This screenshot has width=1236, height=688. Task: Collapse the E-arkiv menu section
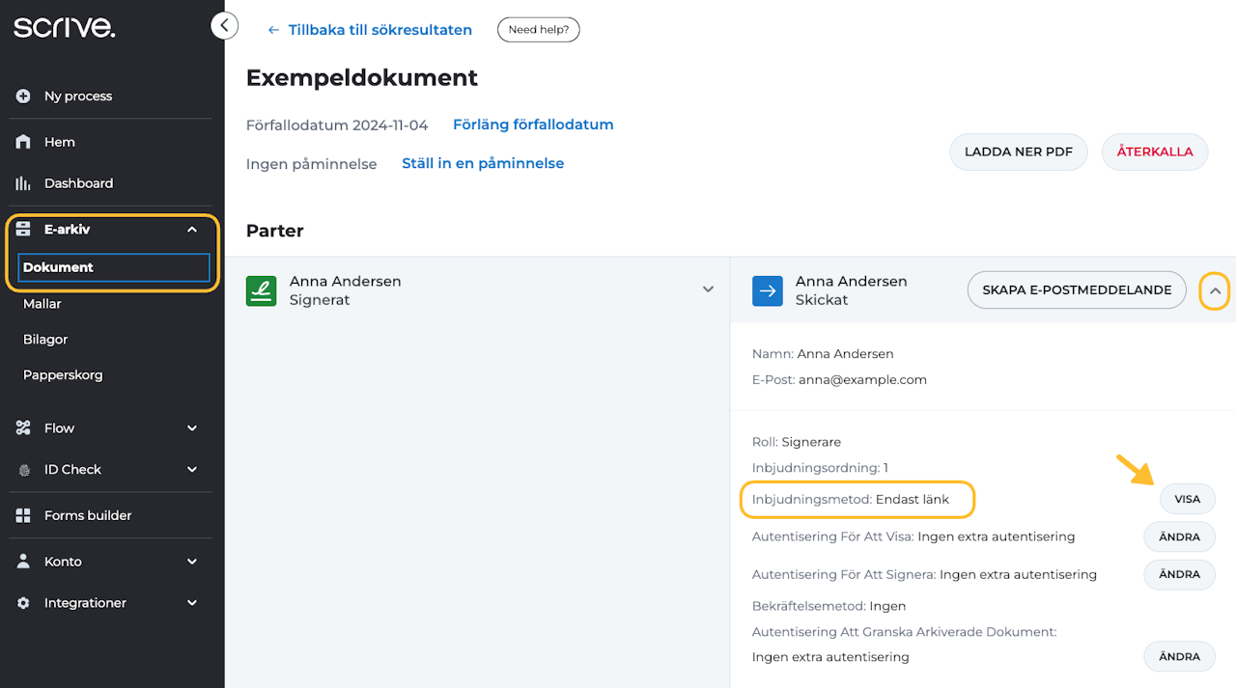pyautogui.click(x=191, y=230)
